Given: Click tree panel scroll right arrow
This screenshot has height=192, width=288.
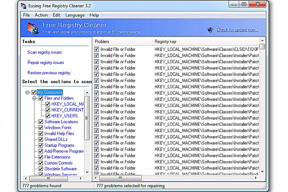Looking at the screenshot, I should tap(81, 179).
